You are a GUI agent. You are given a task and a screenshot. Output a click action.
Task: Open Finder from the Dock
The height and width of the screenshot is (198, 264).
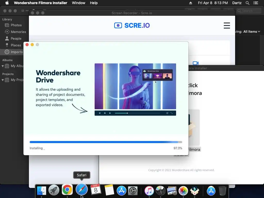coord(42,191)
